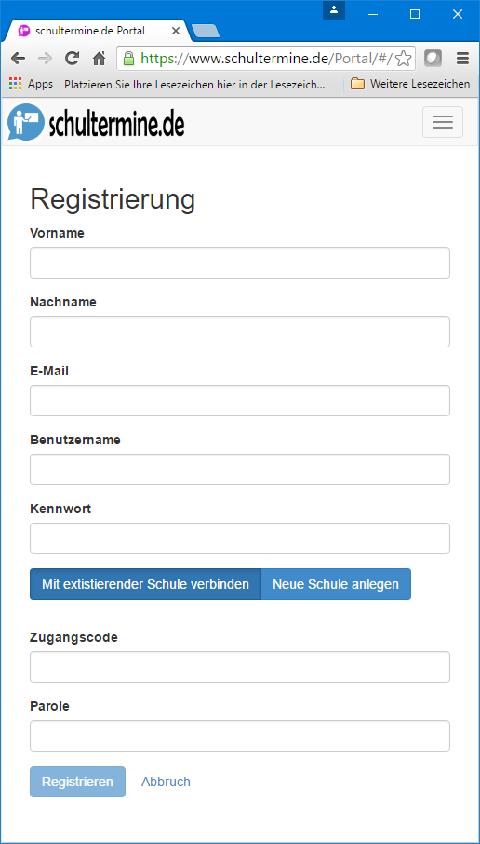Focus the Vorname input field
The width and height of the screenshot is (480, 844).
click(240, 263)
